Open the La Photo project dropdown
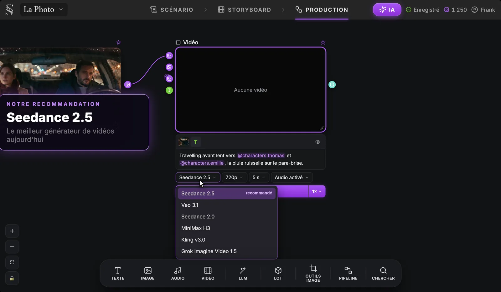Screen dimensions: 501x292 tap(44, 10)
